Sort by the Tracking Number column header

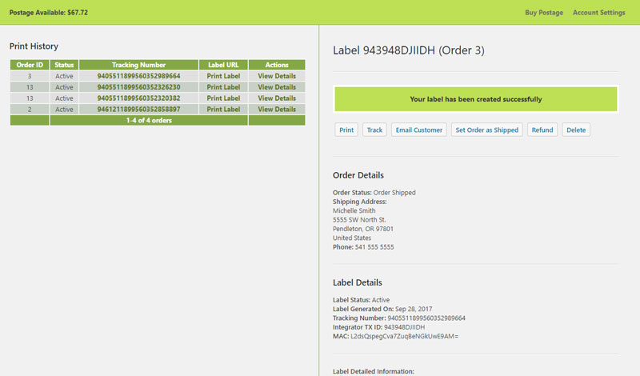point(138,65)
